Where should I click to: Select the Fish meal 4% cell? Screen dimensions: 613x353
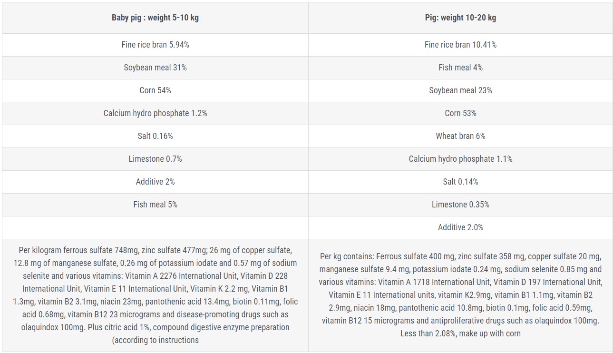coord(460,68)
